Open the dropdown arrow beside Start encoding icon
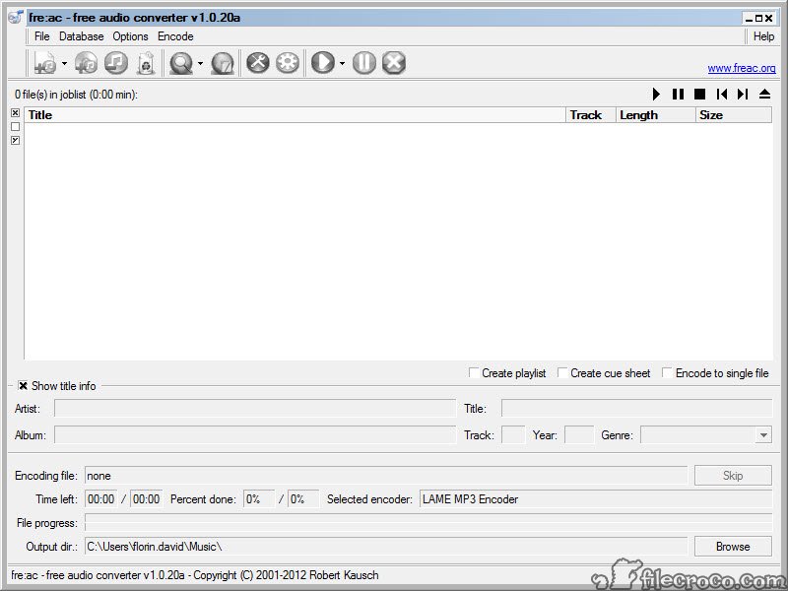Screen dimensions: 788x591 tap(342, 63)
